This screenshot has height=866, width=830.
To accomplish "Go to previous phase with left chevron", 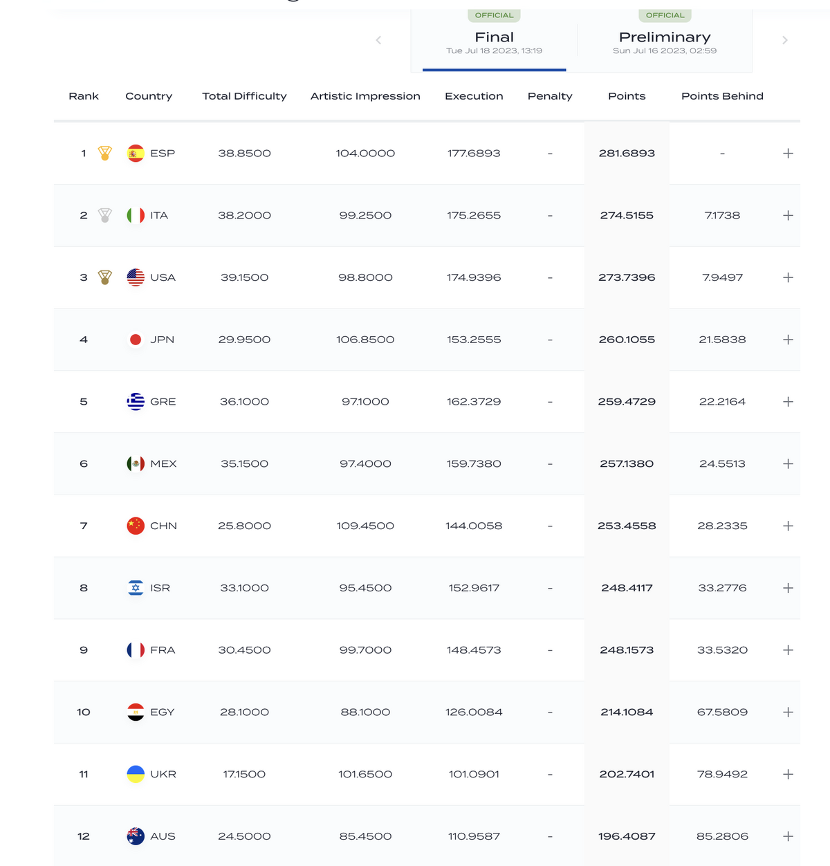I will [x=378, y=40].
